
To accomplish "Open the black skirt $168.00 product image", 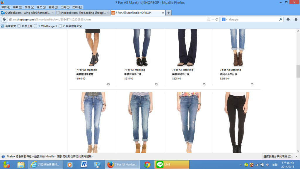I will click(93, 48).
